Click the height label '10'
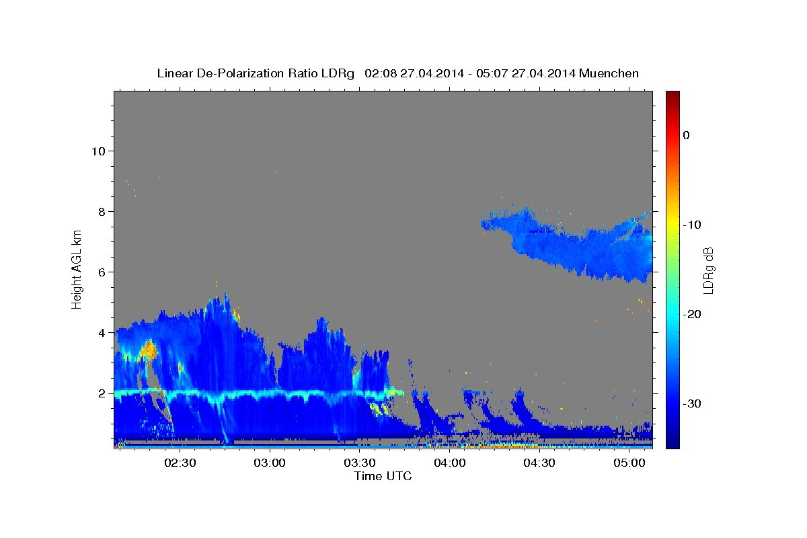Screen dimensions: 807x538 click(x=98, y=151)
